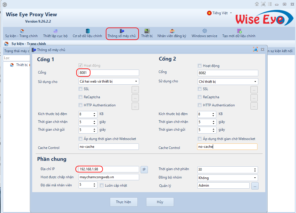Tick Hoạt động checkbox for Cổng 2
296x213 pixels.
click(200, 66)
